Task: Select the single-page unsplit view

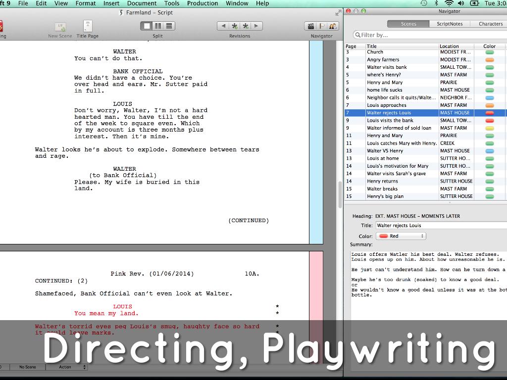Action: coord(146,26)
